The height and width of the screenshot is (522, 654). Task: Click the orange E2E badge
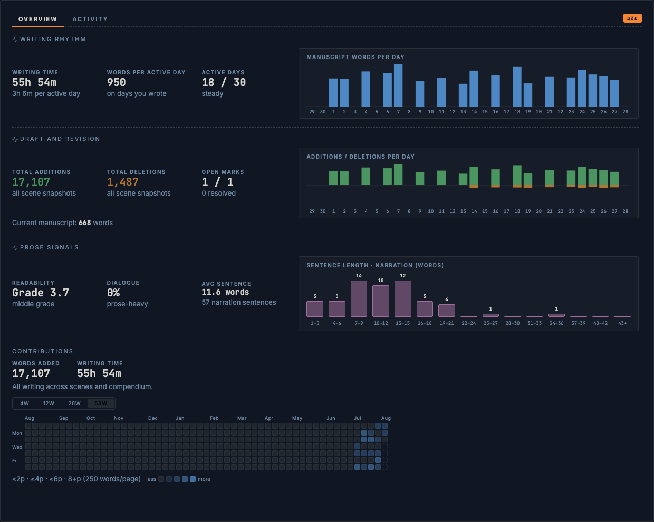click(632, 18)
